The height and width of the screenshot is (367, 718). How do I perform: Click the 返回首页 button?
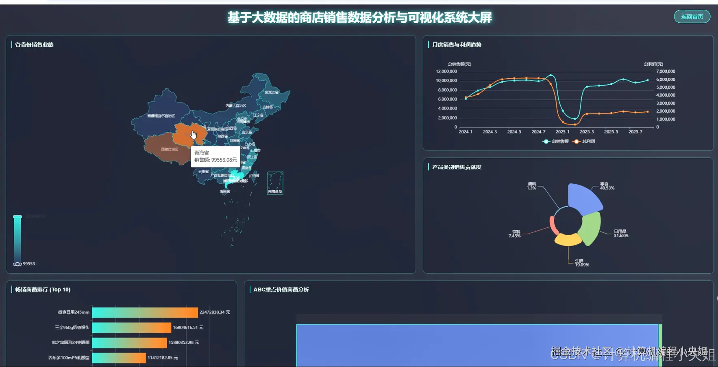pos(692,17)
